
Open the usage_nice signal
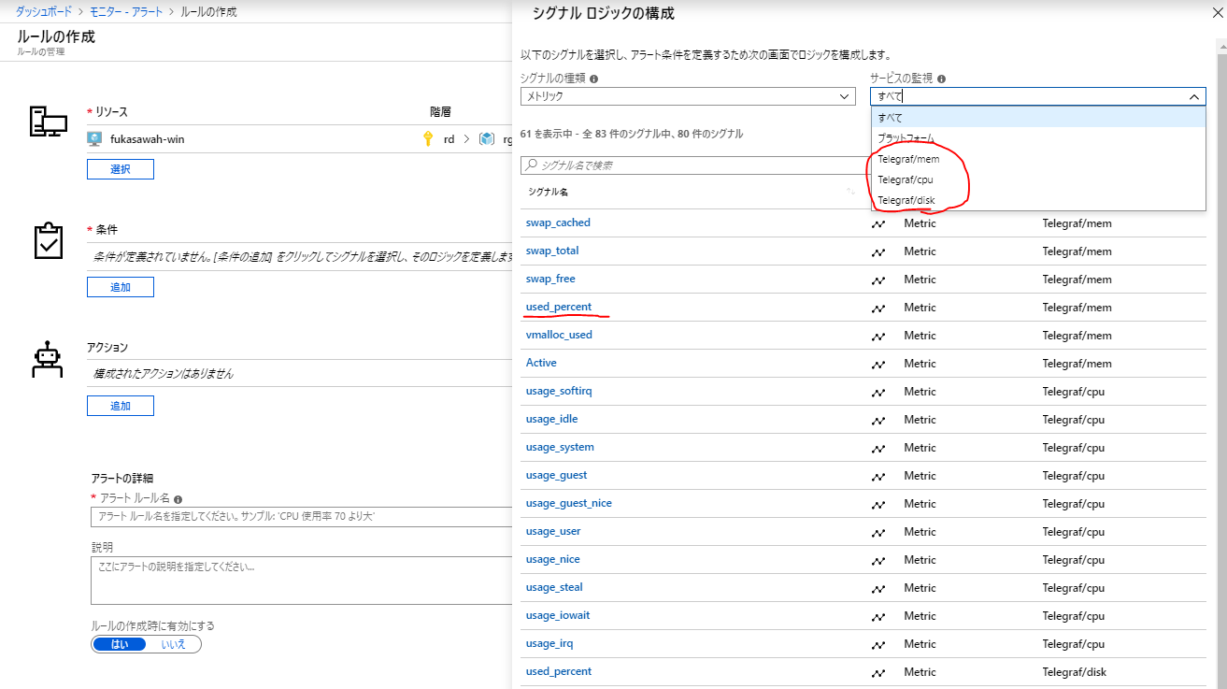click(553, 559)
